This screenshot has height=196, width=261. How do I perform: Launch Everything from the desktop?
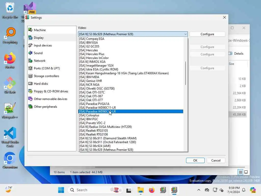click(10, 35)
